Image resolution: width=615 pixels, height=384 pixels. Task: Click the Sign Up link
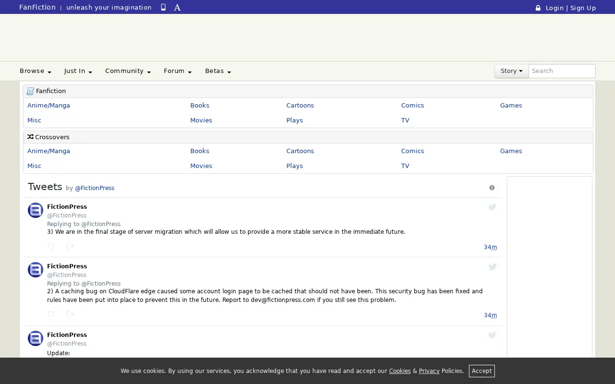[x=583, y=8]
